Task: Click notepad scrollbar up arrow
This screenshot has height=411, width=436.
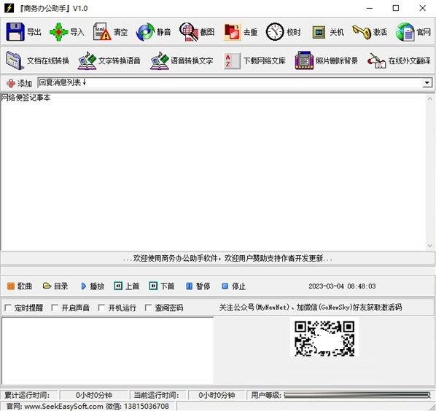Action: (x=430, y=98)
